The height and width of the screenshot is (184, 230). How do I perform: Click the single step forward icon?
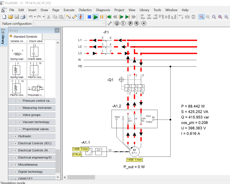(121, 17)
